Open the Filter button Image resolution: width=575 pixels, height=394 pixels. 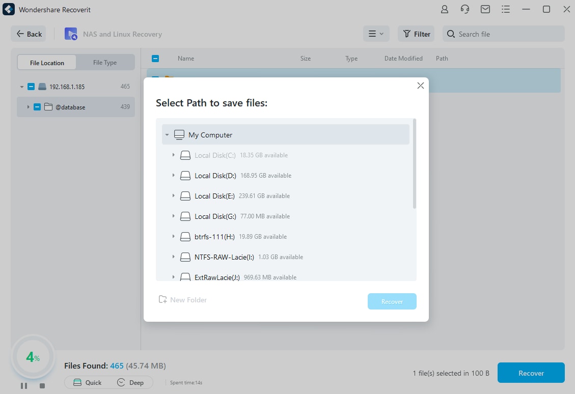(x=416, y=34)
